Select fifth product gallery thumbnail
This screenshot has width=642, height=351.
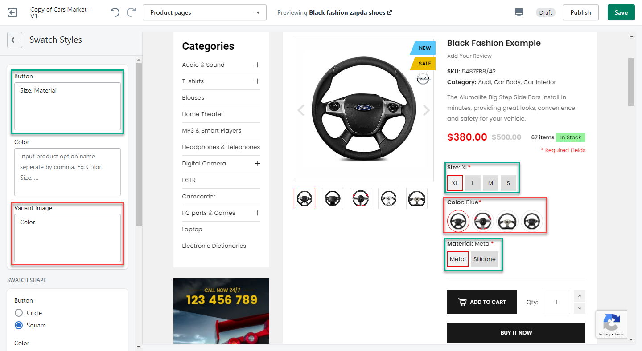(417, 198)
